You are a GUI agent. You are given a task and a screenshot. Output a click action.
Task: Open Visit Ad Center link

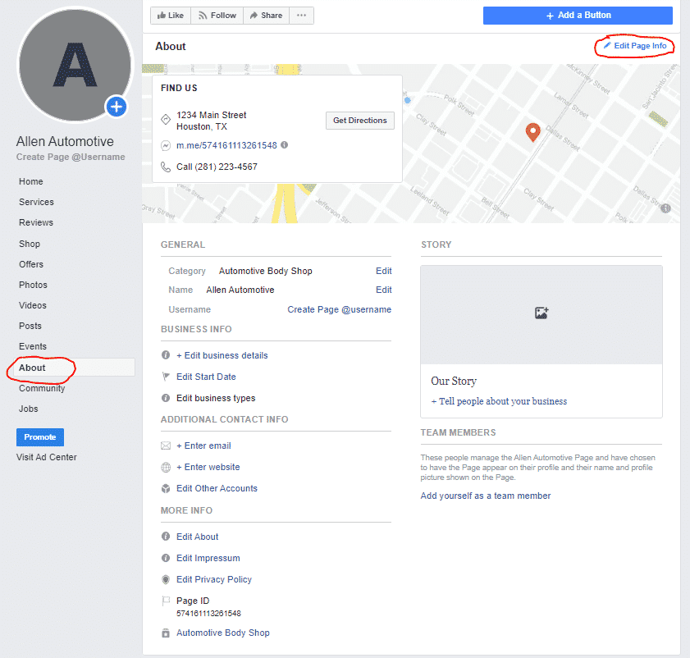coord(46,457)
